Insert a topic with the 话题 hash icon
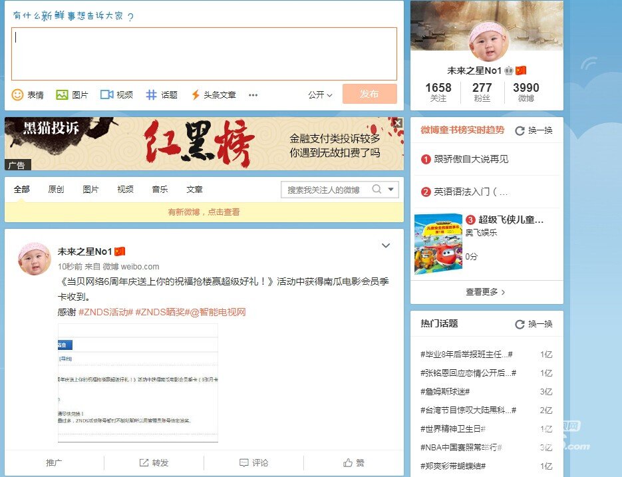 point(151,94)
